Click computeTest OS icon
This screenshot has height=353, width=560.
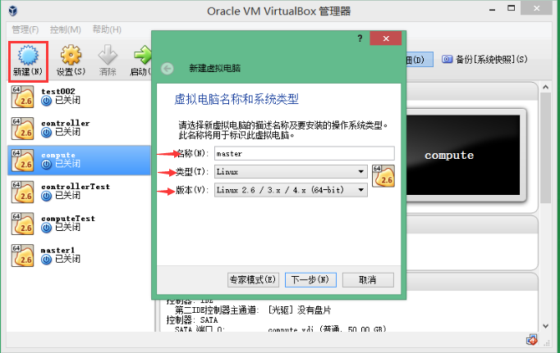[x=22, y=224]
